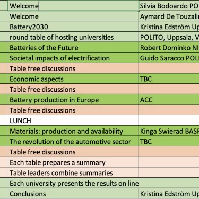Select Table leaders combine summaries cell
199x199 pixels.
click(x=73, y=173)
